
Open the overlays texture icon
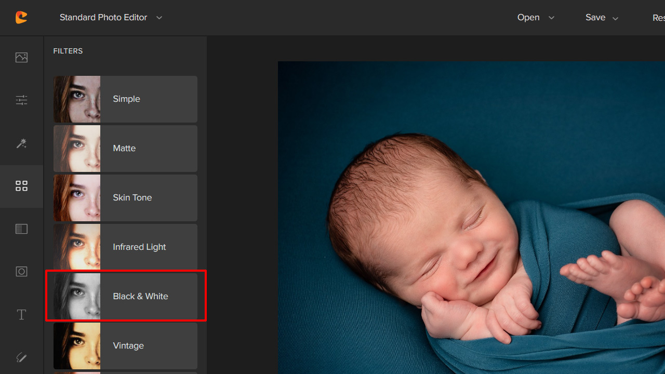[21, 229]
